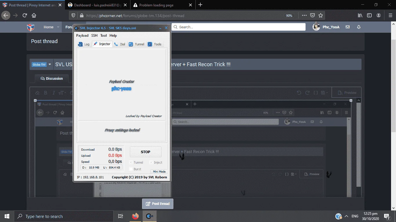Switch to the Dashboard browser tab
396x222 pixels.
98,5
